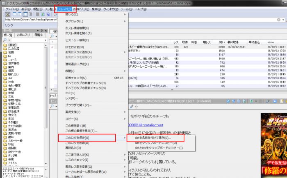Open the board list panel header dropdown arrow
The height and width of the screenshot is (178, 287).
(38, 31)
